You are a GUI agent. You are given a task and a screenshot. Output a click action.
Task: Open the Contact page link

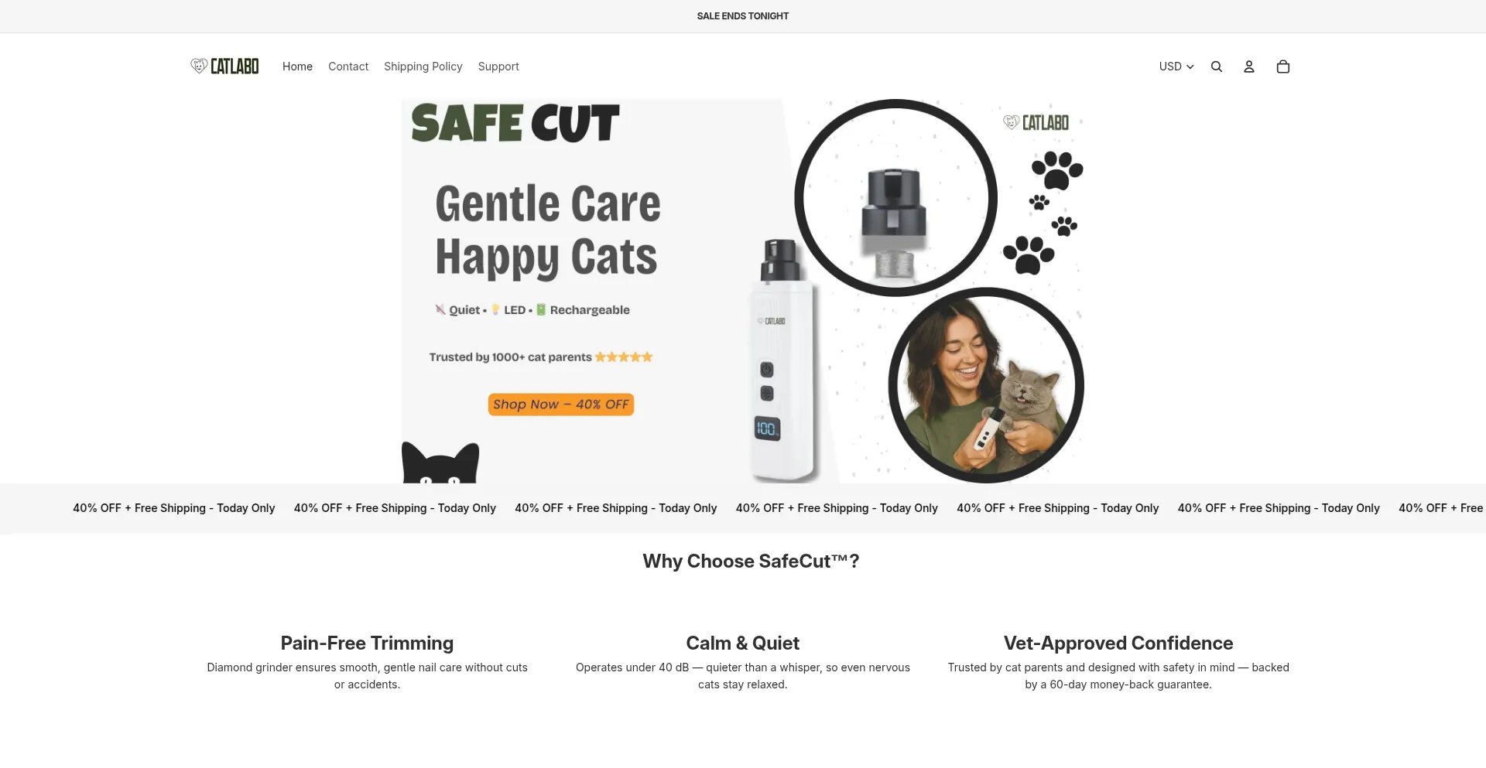pos(348,67)
